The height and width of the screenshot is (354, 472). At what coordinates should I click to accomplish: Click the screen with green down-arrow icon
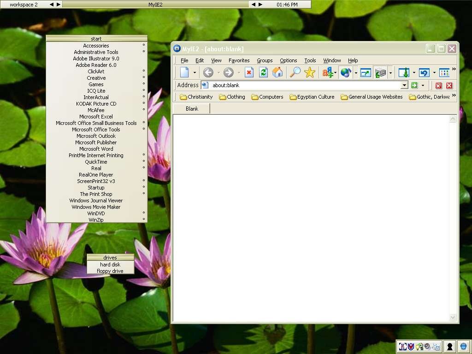pyautogui.click(x=404, y=73)
